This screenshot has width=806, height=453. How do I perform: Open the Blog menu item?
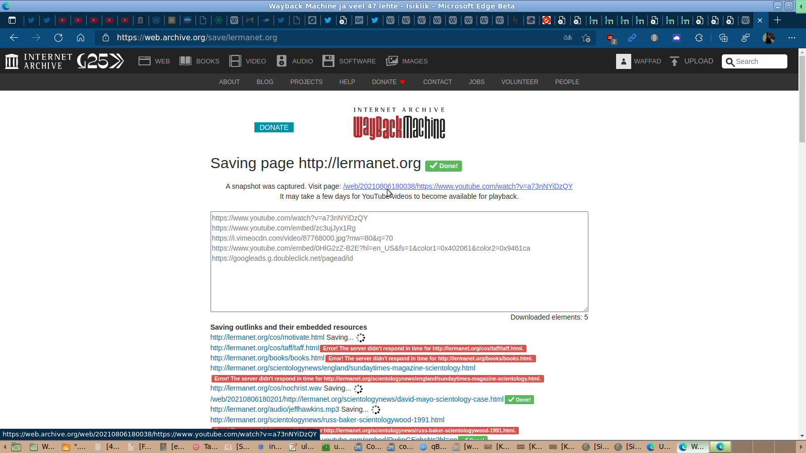[x=265, y=82]
